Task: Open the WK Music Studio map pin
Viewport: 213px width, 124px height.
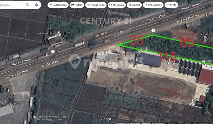Action: [59, 33]
